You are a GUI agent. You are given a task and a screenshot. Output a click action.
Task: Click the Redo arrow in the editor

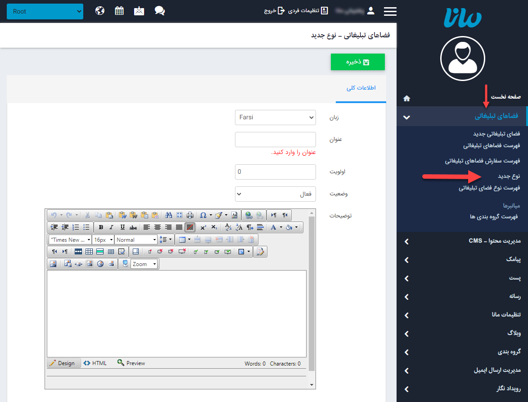coord(69,215)
